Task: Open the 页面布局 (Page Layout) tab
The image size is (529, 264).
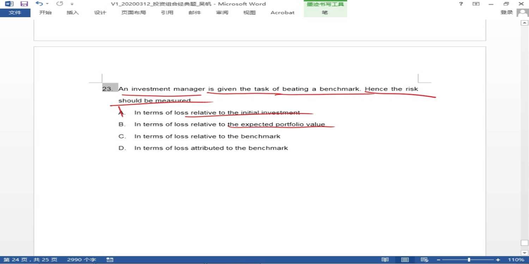Action: pyautogui.click(x=134, y=13)
